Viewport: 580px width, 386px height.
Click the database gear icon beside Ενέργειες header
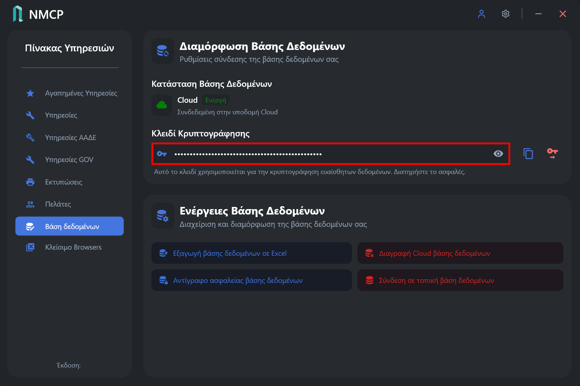pyautogui.click(x=163, y=216)
